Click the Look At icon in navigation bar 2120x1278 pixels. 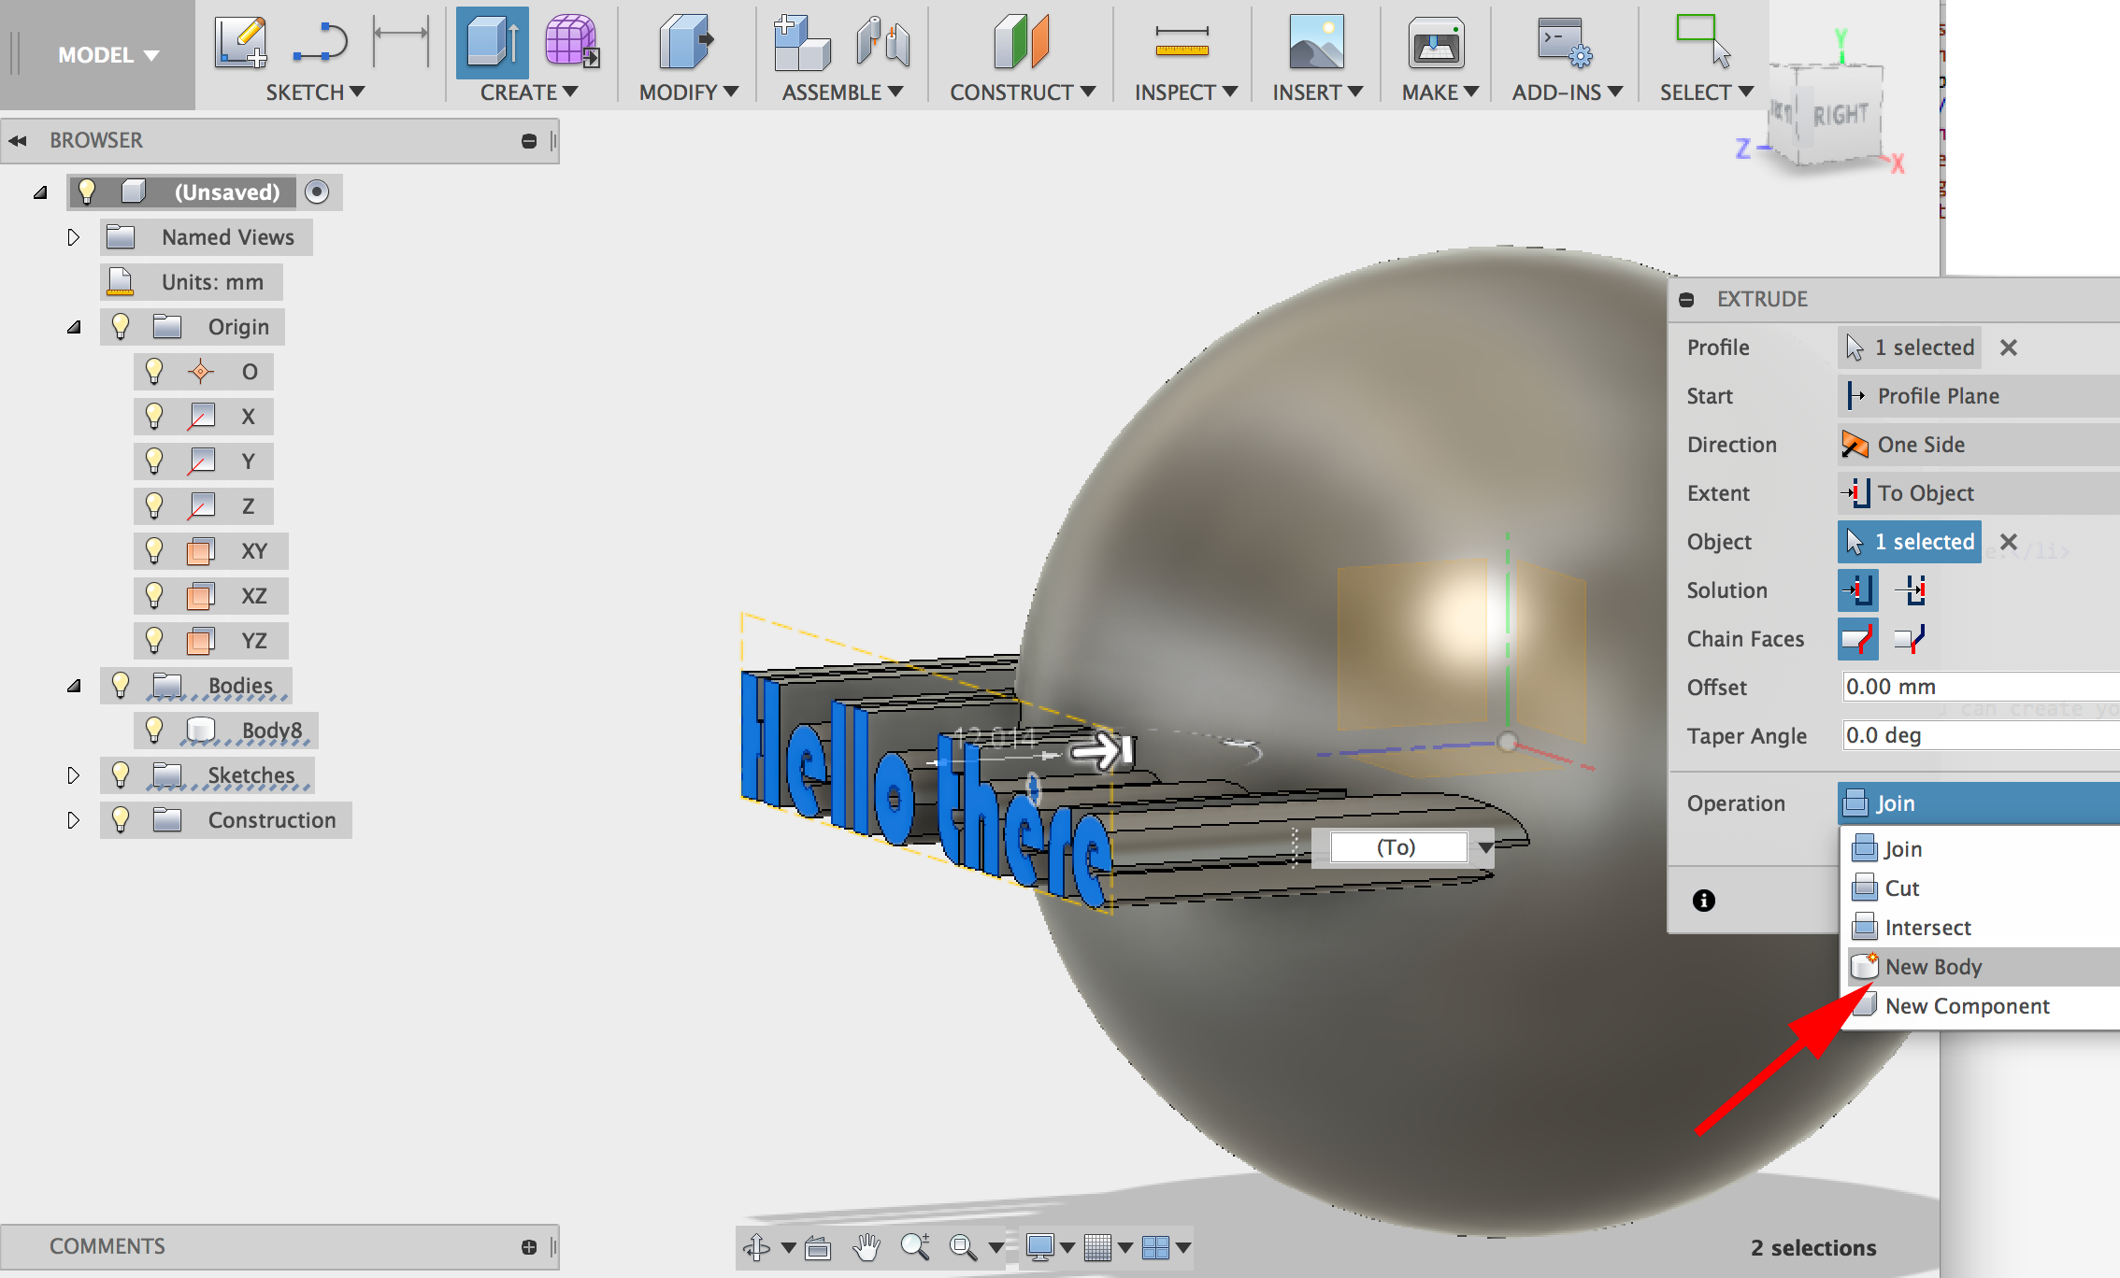click(x=817, y=1247)
